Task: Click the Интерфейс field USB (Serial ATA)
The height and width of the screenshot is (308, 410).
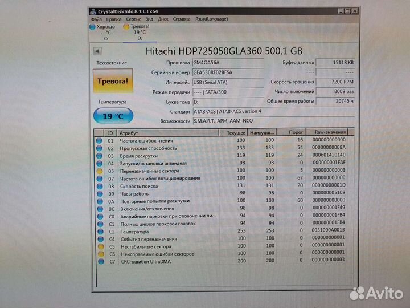Action: pyautogui.click(x=228, y=82)
